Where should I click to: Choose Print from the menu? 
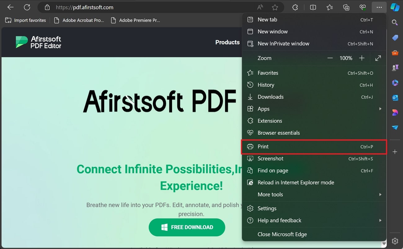tap(314, 147)
